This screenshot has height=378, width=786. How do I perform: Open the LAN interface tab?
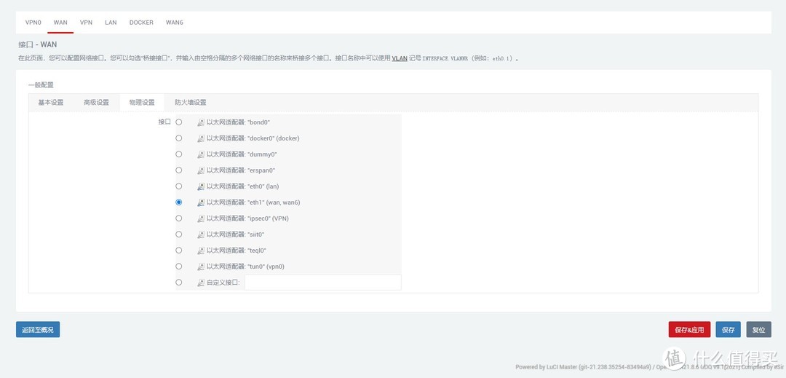tap(111, 23)
